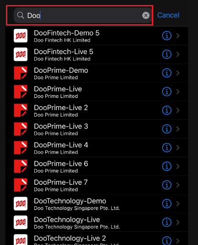This screenshot has height=245, width=198.
Task: Tap the chevron on DooTechnology-Demo row
Action: click(178, 203)
